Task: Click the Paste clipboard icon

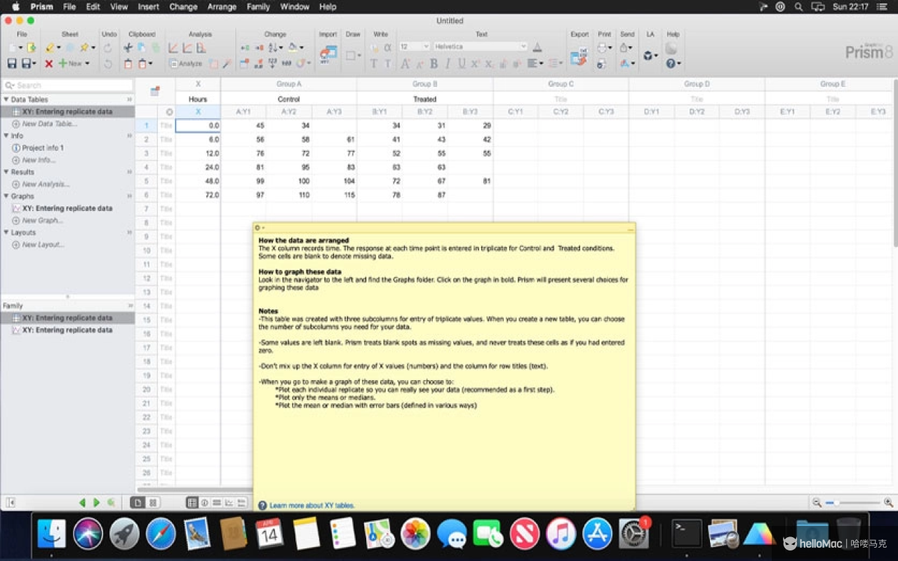Action: pyautogui.click(x=128, y=63)
